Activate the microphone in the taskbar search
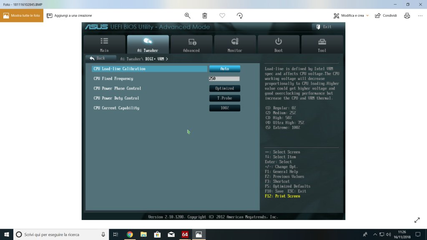Image resolution: width=427 pixels, height=240 pixels. (x=103, y=234)
